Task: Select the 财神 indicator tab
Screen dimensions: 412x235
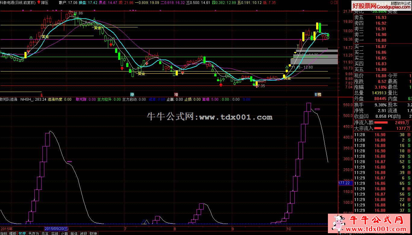Action: [93, 233]
